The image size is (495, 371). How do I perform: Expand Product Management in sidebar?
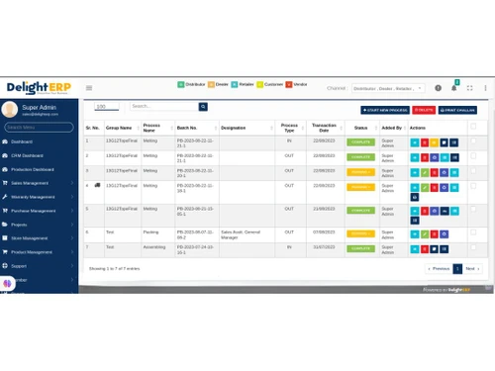[x=39, y=252]
